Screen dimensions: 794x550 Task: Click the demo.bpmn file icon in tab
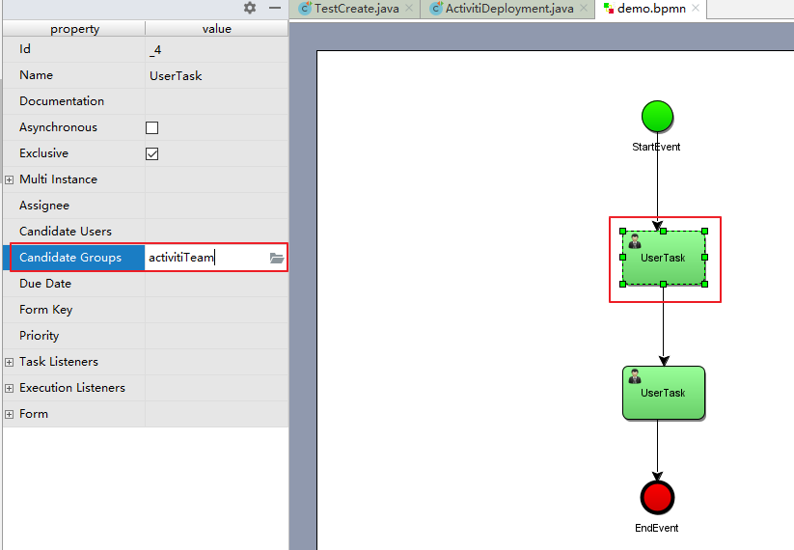(x=609, y=8)
